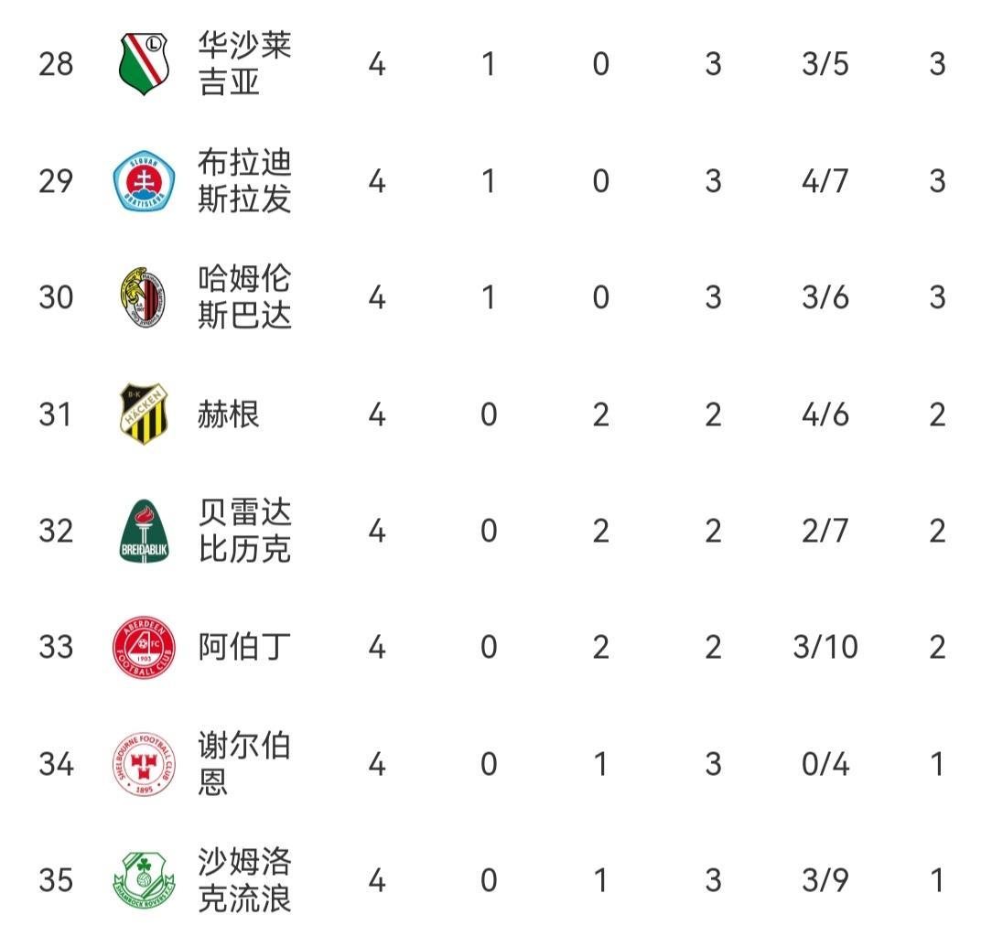Tap team name 哈姆伦斯巴达
The width and height of the screenshot is (992, 947).
(244, 297)
